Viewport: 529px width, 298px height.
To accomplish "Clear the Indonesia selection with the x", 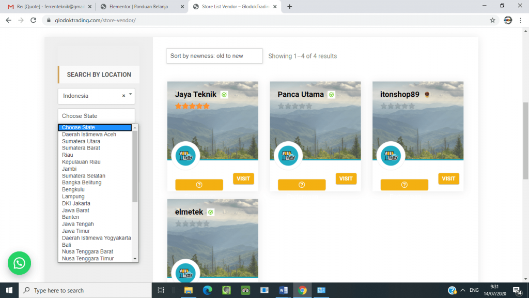I will coord(123,96).
